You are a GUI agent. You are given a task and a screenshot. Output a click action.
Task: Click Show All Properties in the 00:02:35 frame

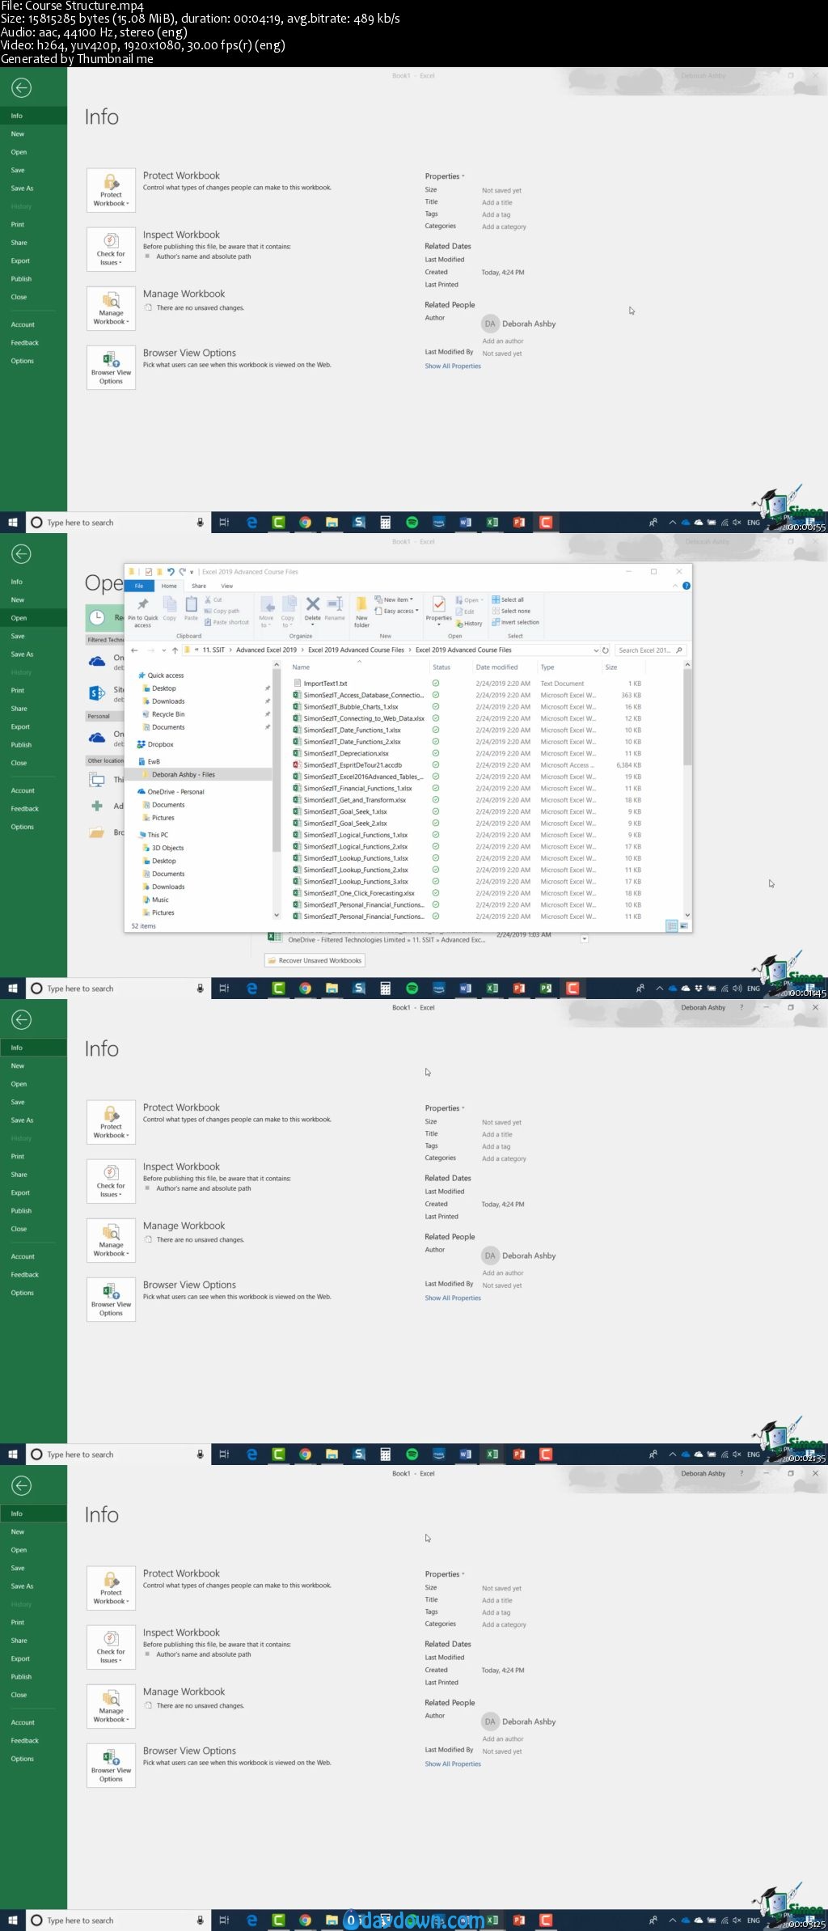(x=453, y=1298)
